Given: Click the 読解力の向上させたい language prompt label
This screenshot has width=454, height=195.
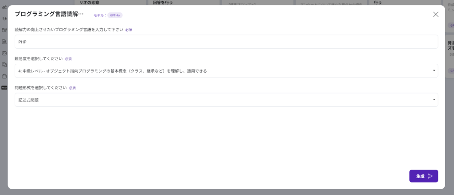Looking at the screenshot, I should click(x=69, y=30).
